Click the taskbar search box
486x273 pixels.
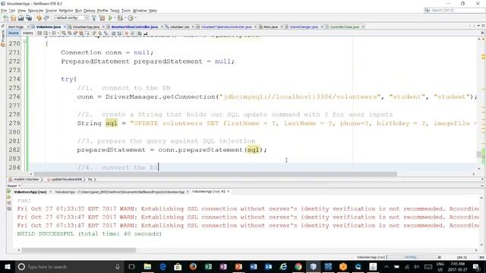tap(69, 266)
